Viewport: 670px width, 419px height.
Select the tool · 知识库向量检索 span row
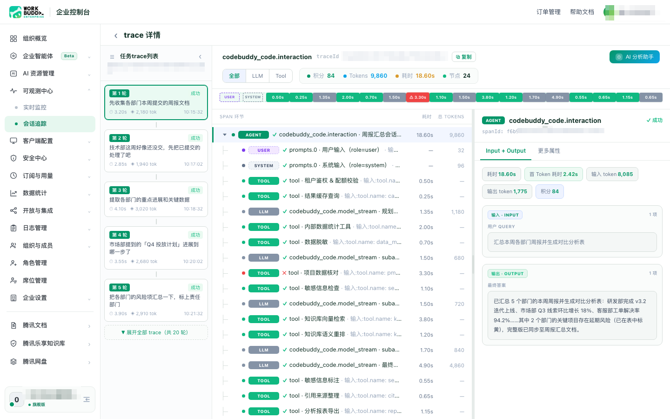(342, 319)
